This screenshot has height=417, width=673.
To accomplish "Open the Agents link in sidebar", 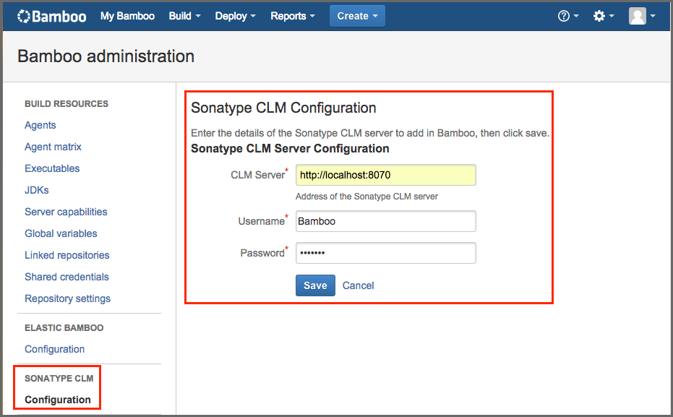I will pyautogui.click(x=40, y=125).
